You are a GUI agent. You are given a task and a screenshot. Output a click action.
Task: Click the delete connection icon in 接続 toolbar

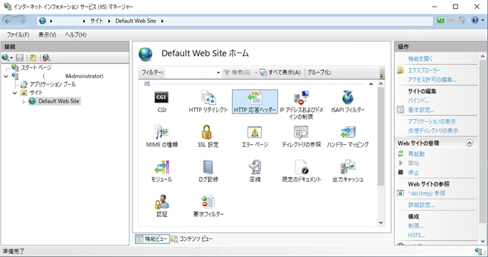pyautogui.click(x=46, y=58)
